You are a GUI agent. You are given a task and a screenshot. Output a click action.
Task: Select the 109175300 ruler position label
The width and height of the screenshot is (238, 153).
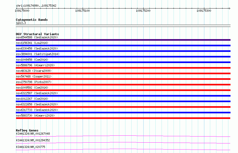[x=204, y=11]
